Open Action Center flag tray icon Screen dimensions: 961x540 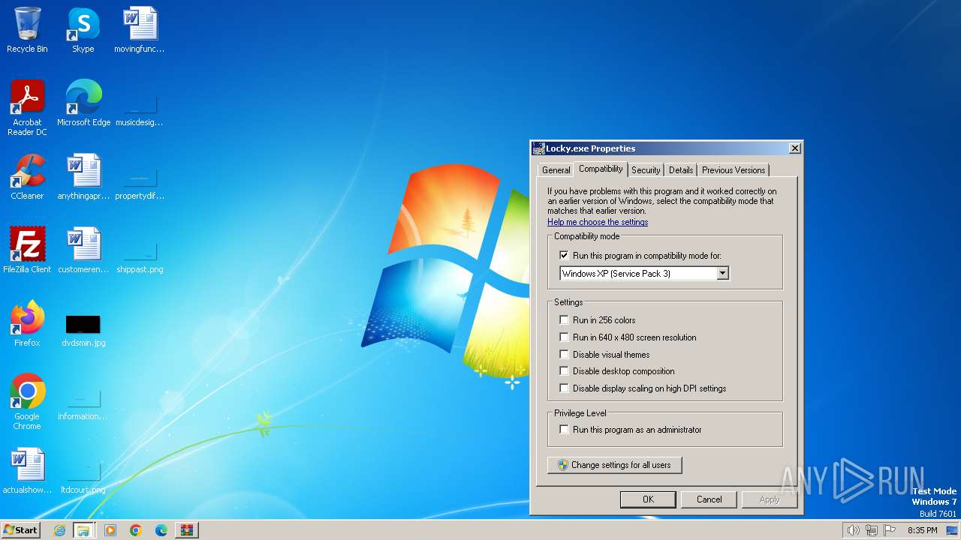point(890,530)
